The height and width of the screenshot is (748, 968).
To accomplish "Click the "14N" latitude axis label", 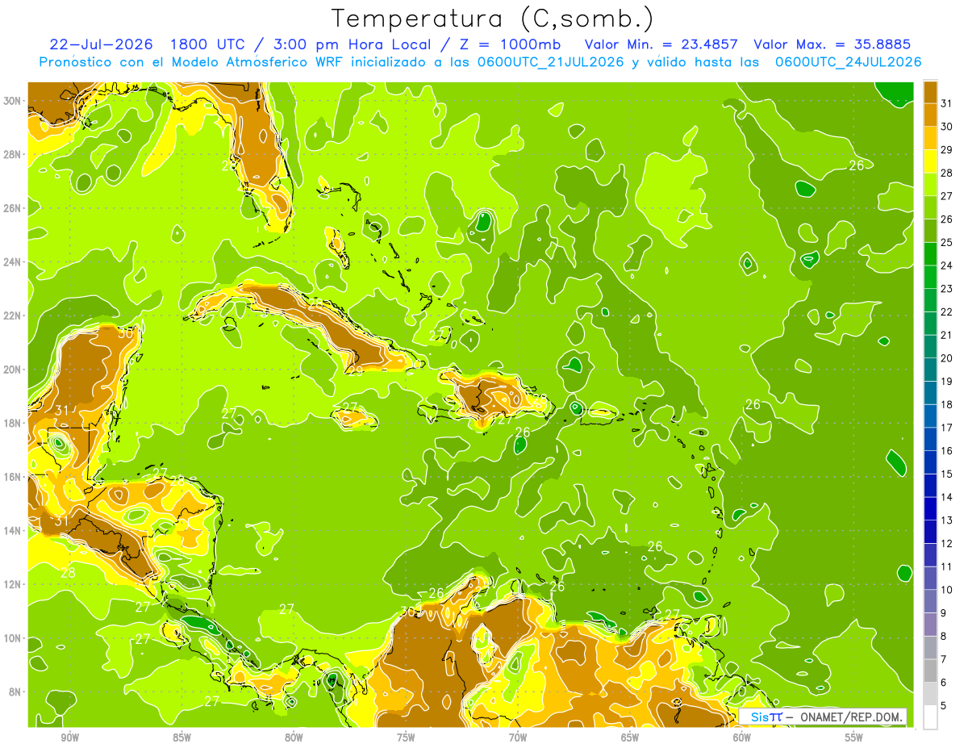I will click(12, 531).
